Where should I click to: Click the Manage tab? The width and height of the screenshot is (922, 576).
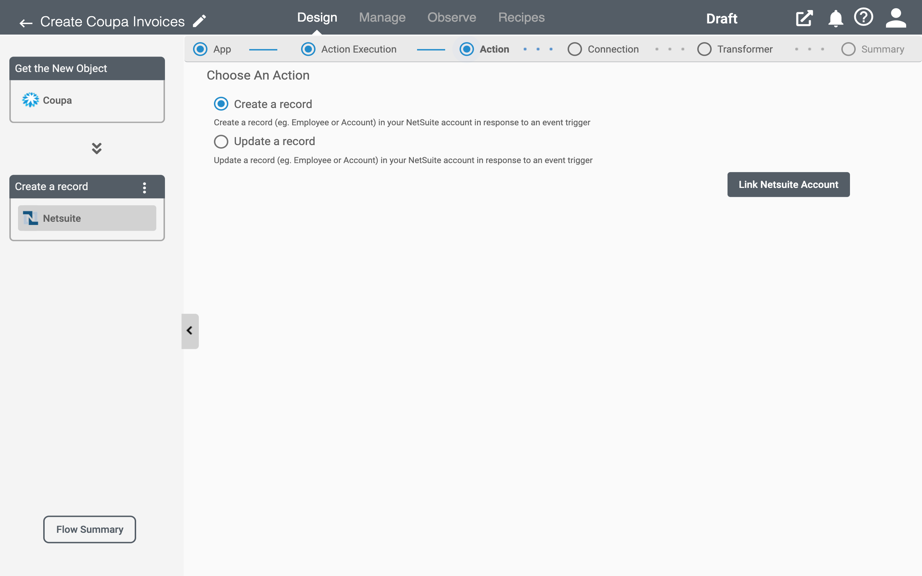coord(382,17)
